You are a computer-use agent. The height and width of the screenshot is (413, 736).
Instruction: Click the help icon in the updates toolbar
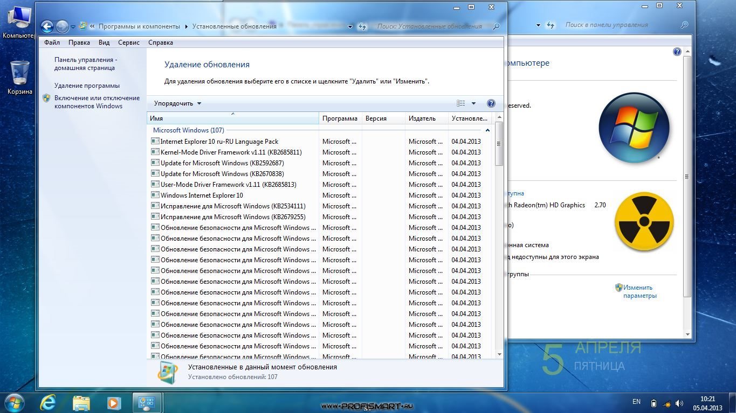(x=491, y=103)
